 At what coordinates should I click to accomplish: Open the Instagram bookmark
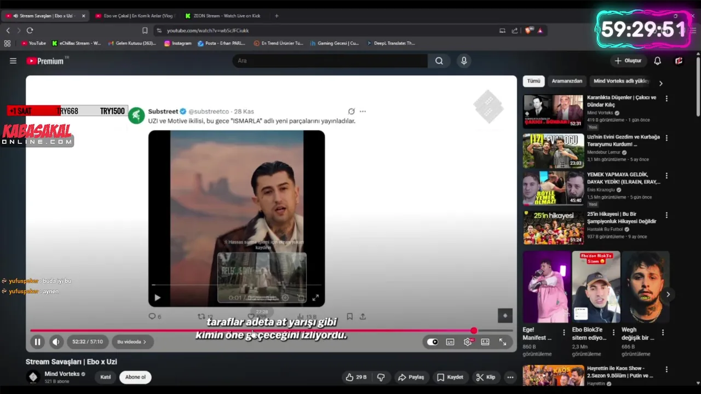click(x=178, y=43)
